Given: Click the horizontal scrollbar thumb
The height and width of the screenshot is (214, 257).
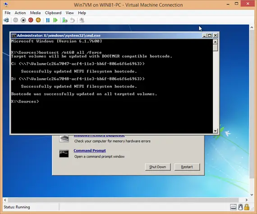Looking at the screenshot, I should 123,200.
